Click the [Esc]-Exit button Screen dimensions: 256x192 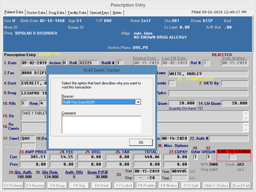(241, 185)
